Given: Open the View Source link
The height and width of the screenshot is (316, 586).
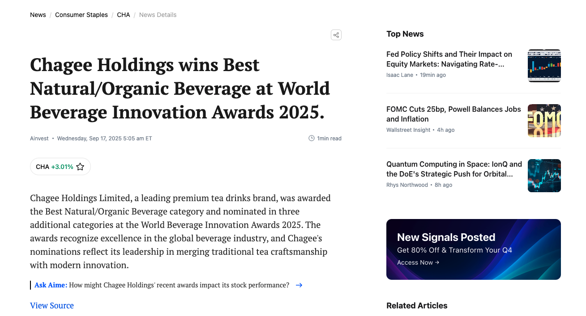Looking at the screenshot, I should click(x=52, y=306).
